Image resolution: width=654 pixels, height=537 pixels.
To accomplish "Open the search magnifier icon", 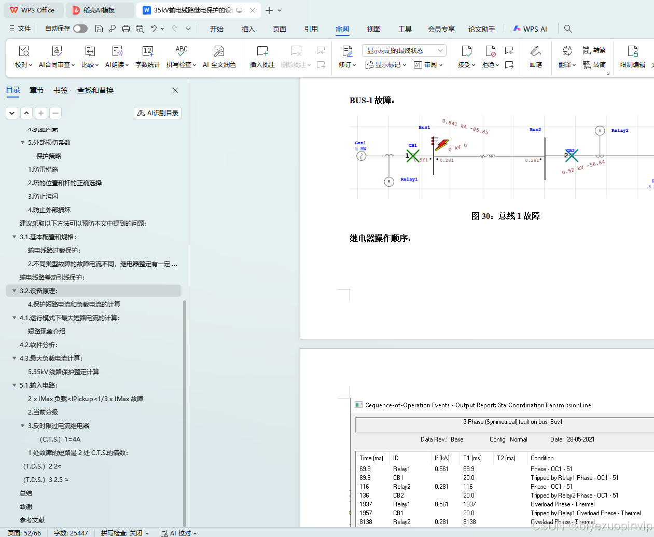I will click(x=568, y=29).
